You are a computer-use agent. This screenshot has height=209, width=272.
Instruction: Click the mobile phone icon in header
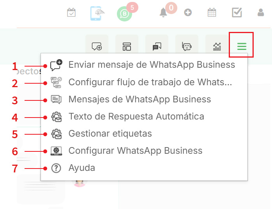click(x=97, y=13)
